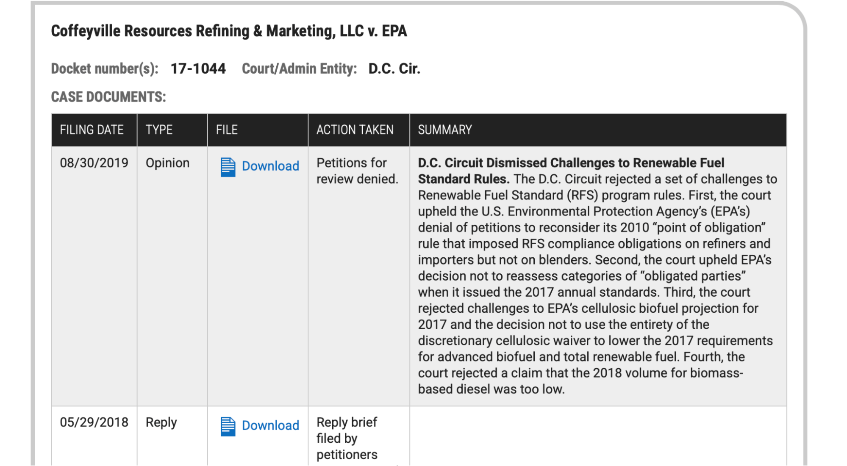This screenshot has width=847, height=466.
Task: Click the 05/29/2018 filing date cell
Action: click(x=94, y=422)
